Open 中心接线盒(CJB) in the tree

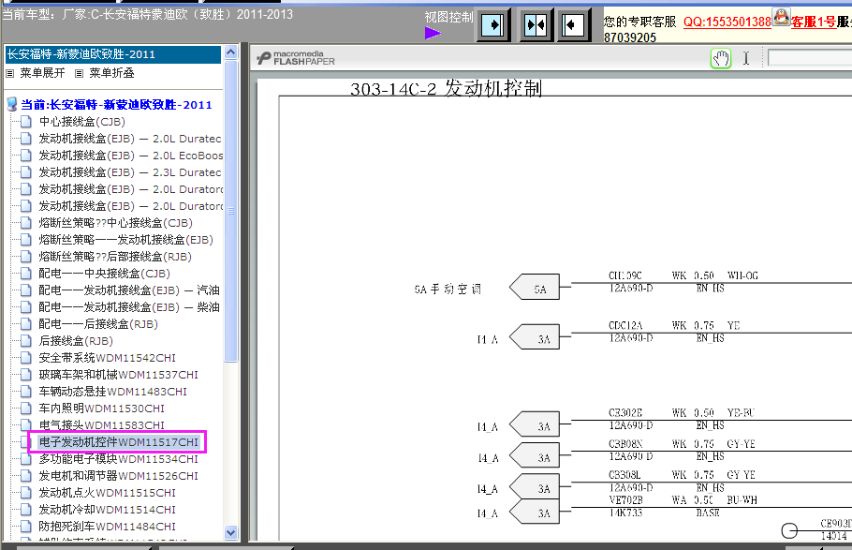[82, 121]
